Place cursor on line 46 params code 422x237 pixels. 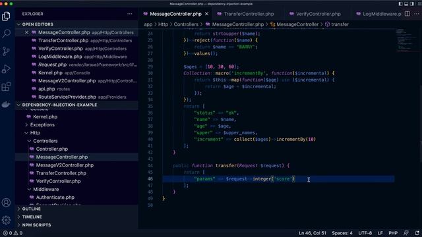point(245,179)
